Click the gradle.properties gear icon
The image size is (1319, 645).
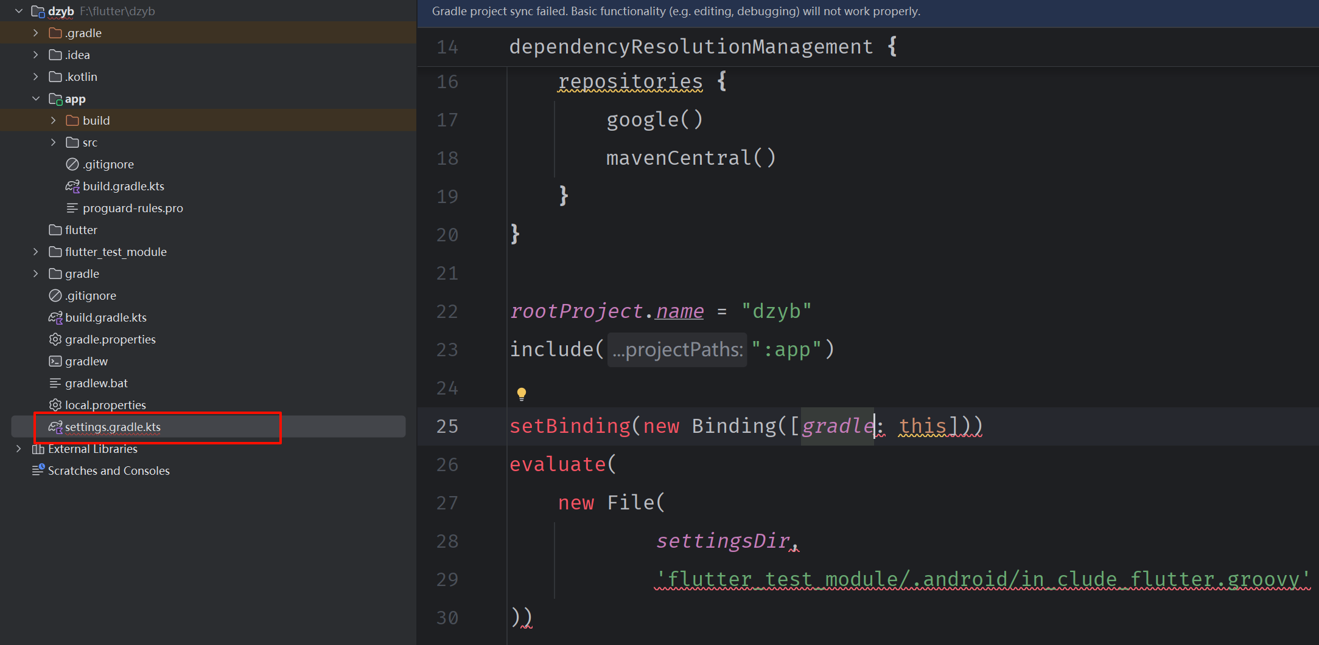(55, 339)
